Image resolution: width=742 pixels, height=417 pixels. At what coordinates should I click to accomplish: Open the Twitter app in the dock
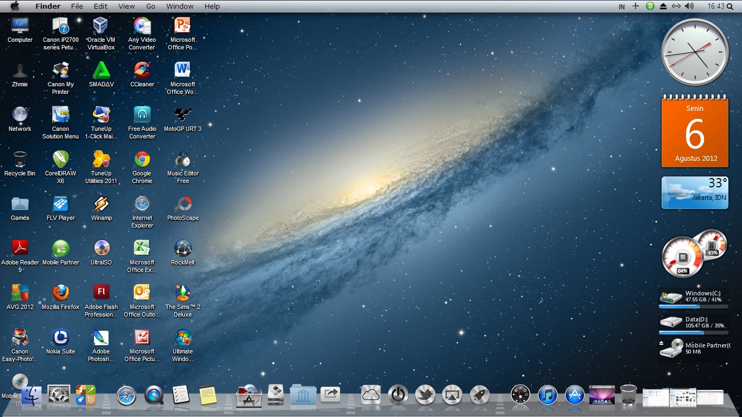[425, 395]
